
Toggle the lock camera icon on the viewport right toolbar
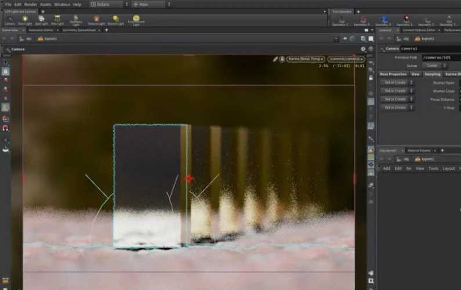(371, 78)
